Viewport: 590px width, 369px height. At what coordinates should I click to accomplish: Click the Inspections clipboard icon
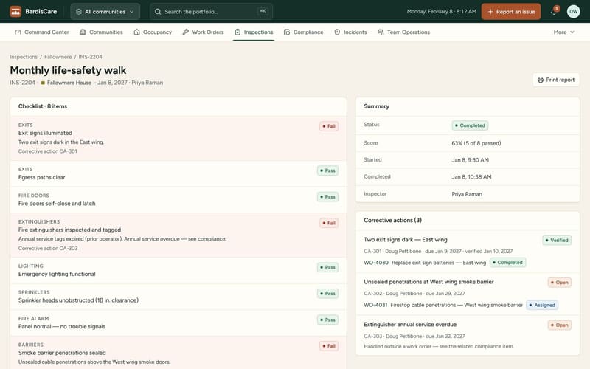[x=237, y=32]
